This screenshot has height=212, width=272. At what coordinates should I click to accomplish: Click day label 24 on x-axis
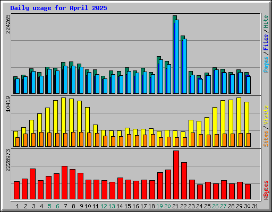click(x=199, y=206)
